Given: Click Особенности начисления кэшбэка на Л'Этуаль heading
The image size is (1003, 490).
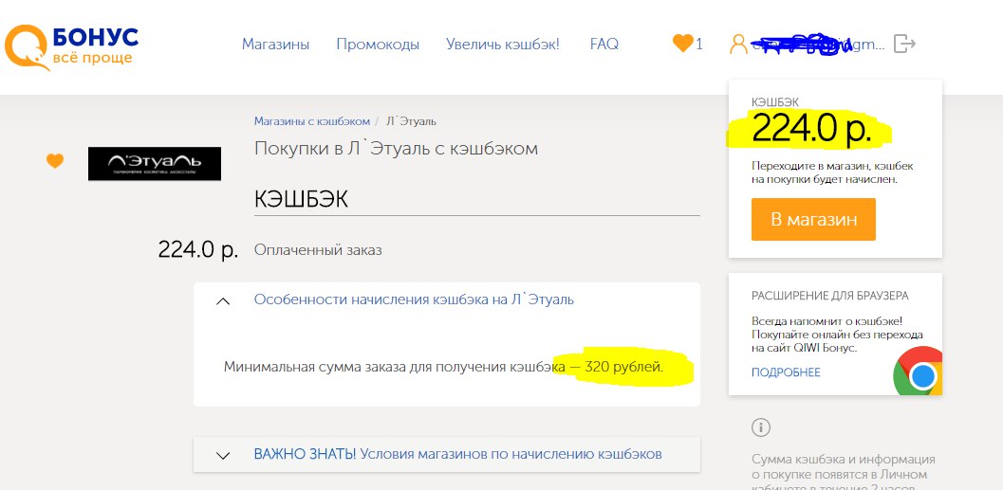Looking at the screenshot, I should (x=414, y=299).
